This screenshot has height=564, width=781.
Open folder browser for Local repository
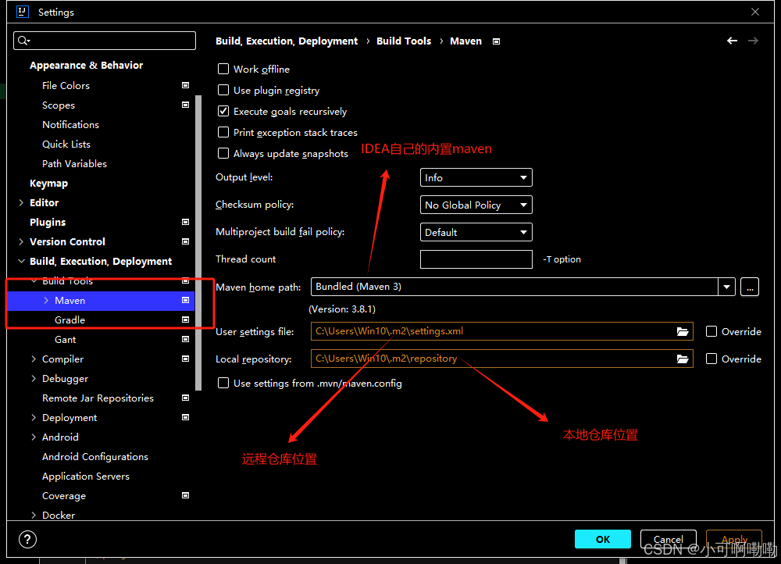click(683, 359)
